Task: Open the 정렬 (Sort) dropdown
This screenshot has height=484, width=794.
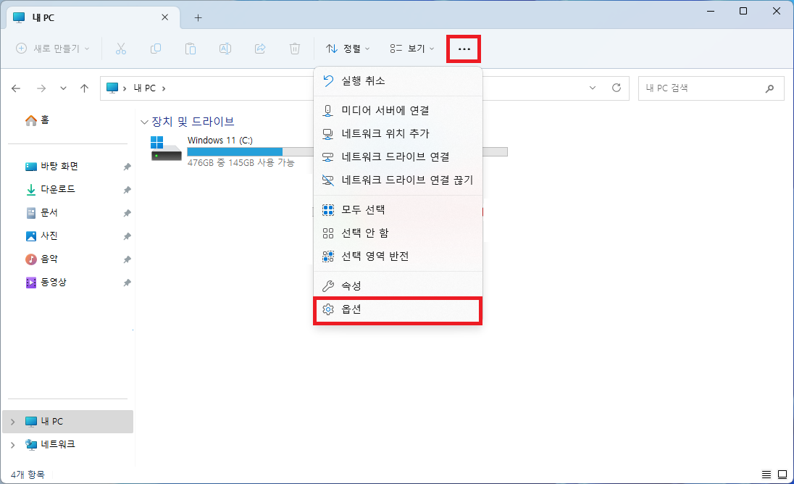Action: point(348,49)
